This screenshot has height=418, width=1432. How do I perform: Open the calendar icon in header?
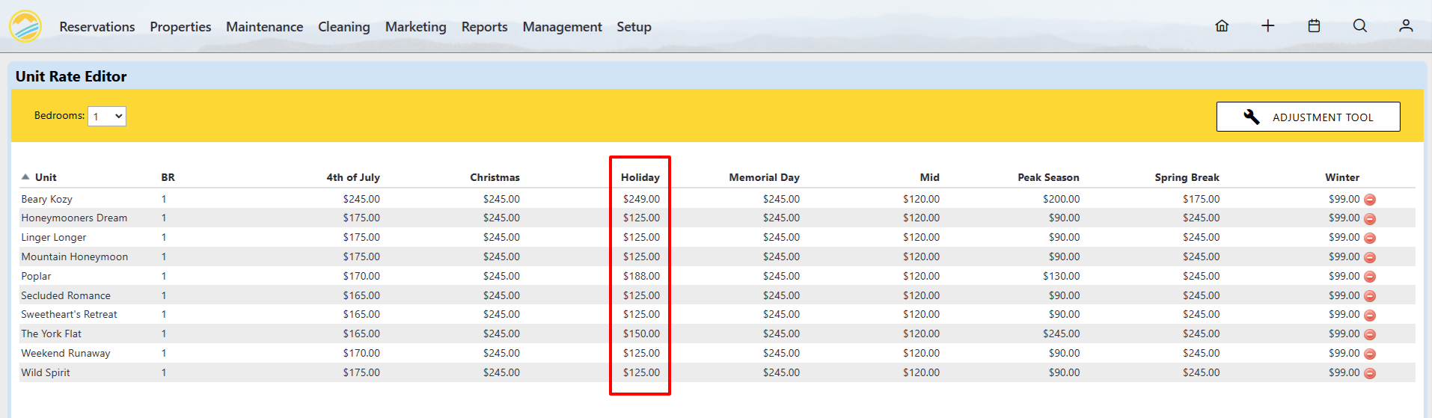coord(1314,26)
